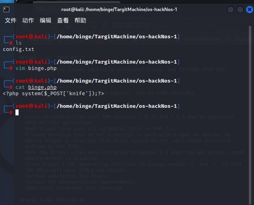Click the 'ls' command text
The height and width of the screenshot is (205, 254).
(19, 43)
